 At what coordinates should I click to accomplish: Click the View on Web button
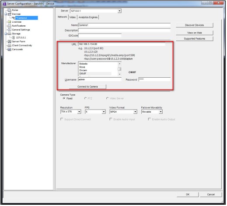(x=194, y=33)
